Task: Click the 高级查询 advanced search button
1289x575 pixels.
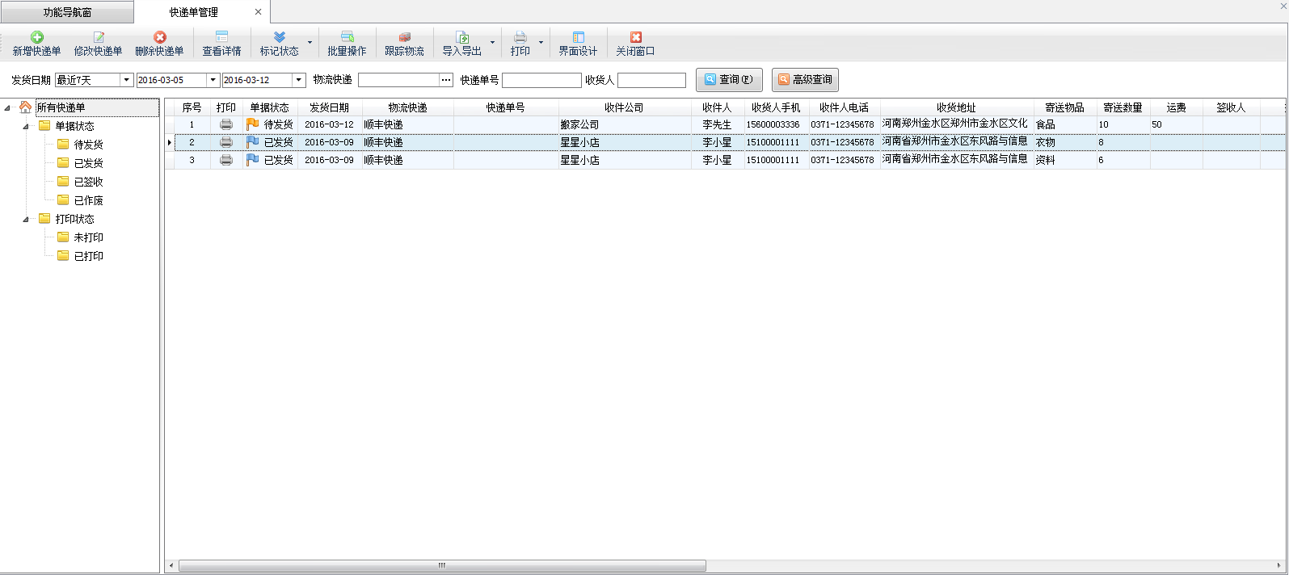Action: point(804,80)
